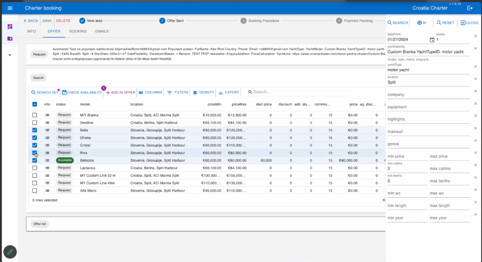Screen dimensions: 482x262
Task: Open the Columns selector
Action: point(150,92)
